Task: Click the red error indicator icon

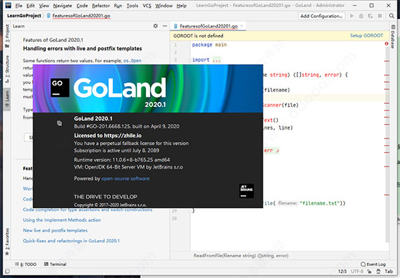Action: point(387,43)
